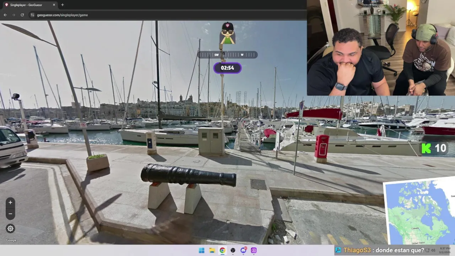Zoom out with the minus button

coord(10,214)
